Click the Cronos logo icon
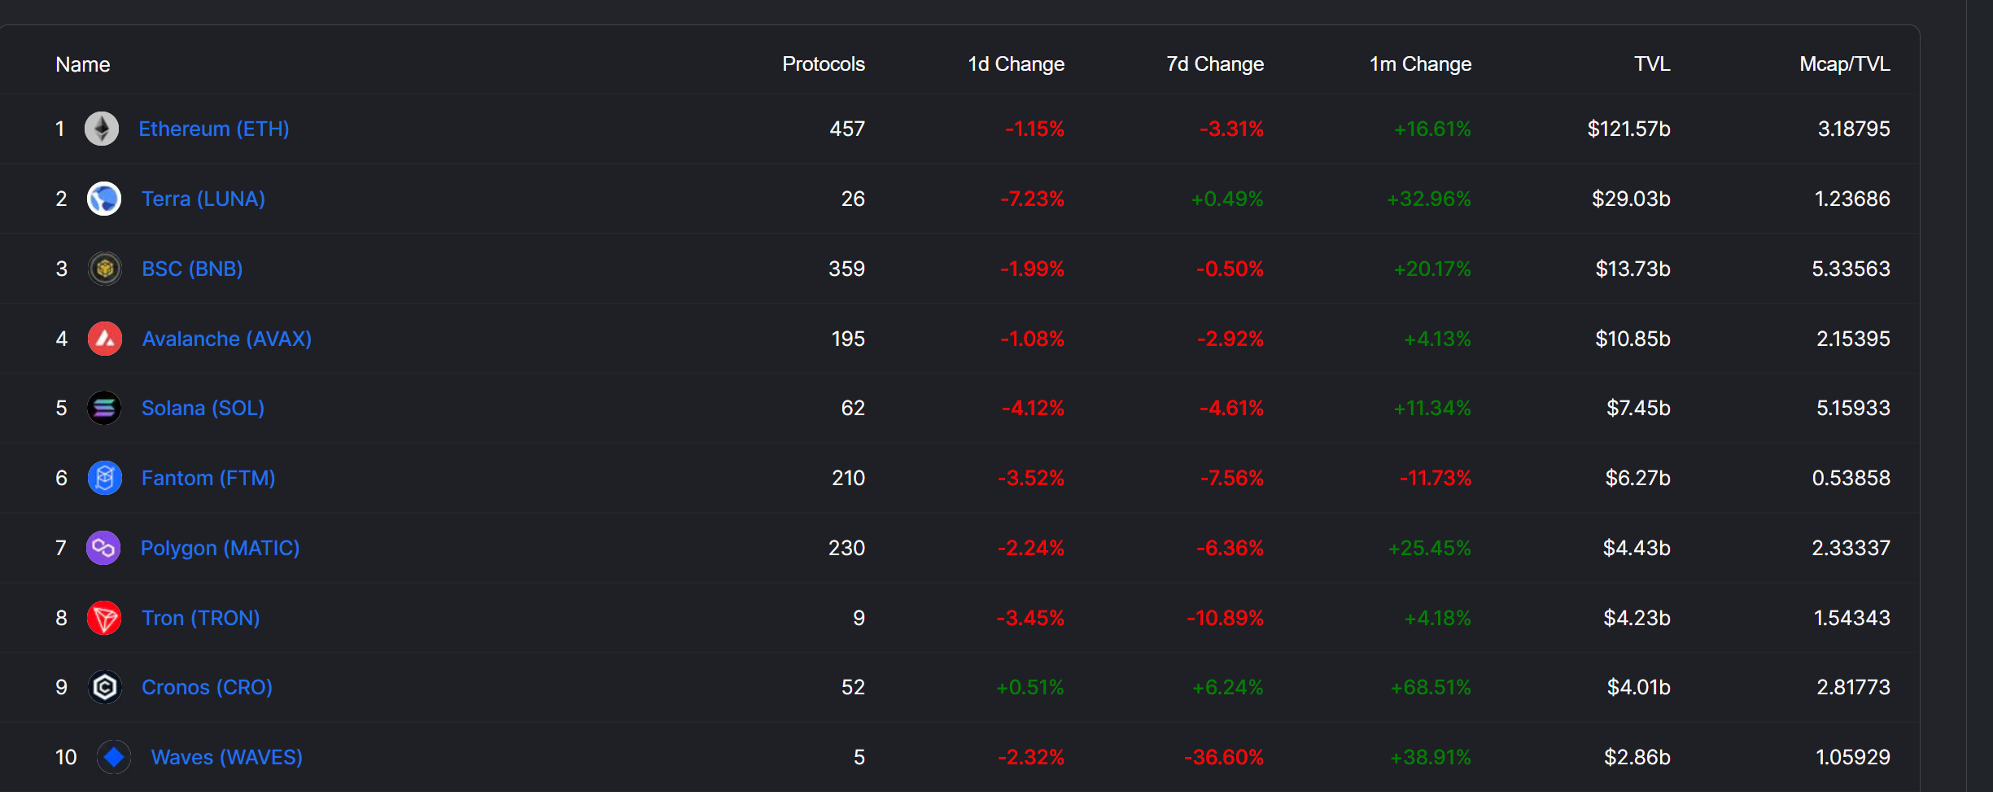The width and height of the screenshot is (1993, 792). pyautogui.click(x=104, y=687)
